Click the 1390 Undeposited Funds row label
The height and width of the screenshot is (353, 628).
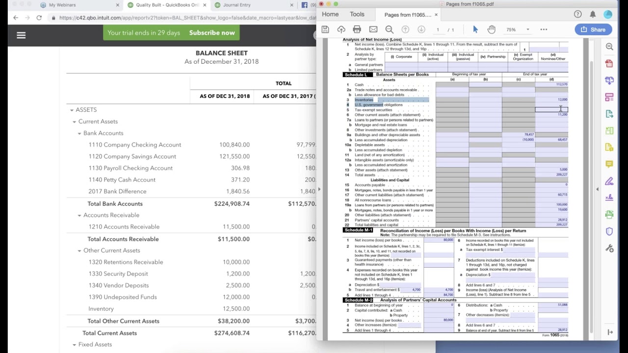coord(123,297)
